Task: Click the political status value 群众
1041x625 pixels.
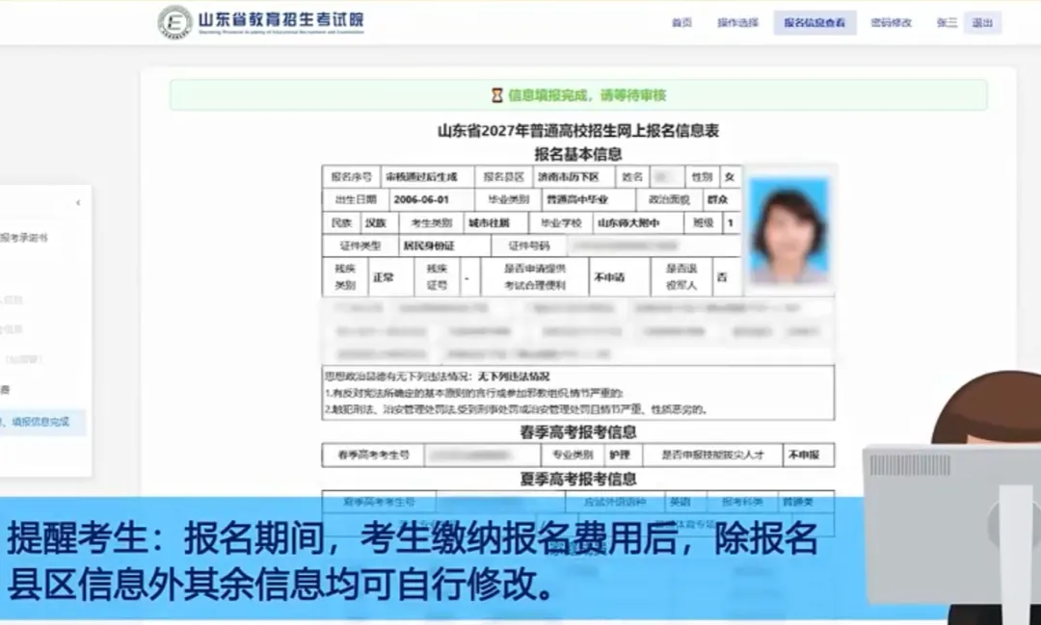Action: click(x=718, y=199)
